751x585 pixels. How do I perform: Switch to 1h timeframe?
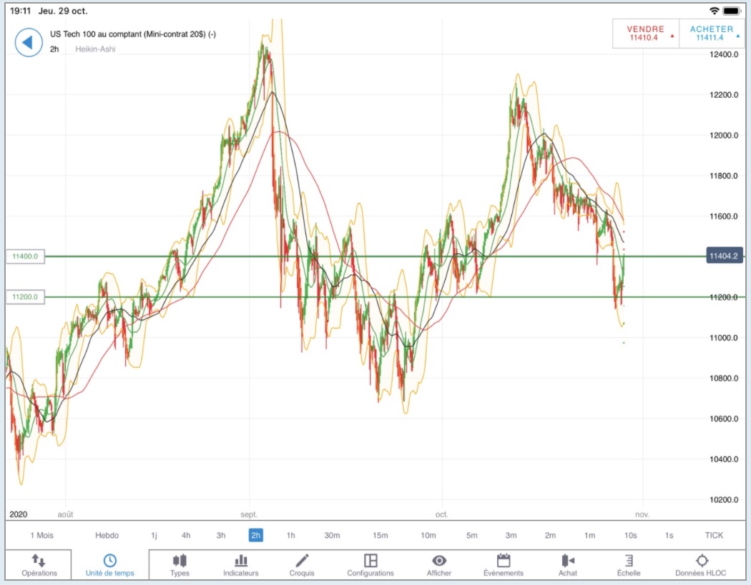click(290, 535)
